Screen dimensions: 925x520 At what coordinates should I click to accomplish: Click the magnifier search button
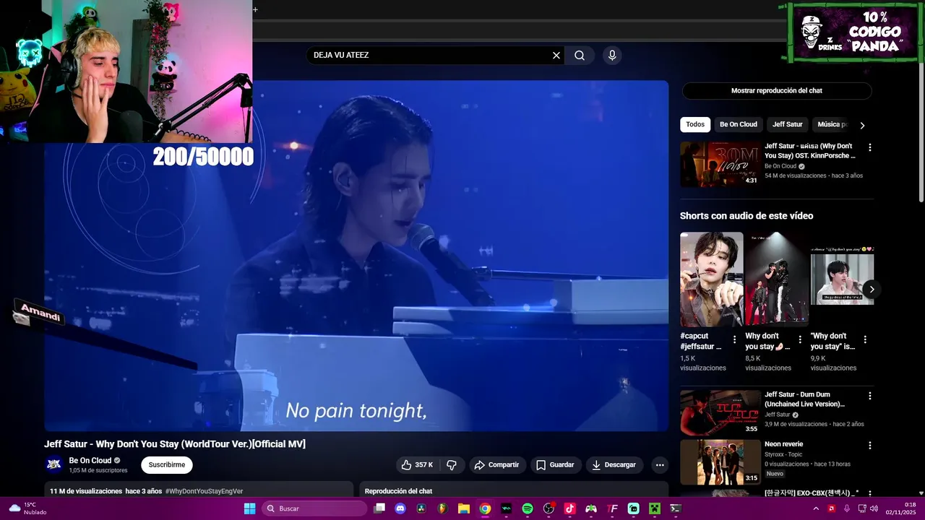tap(580, 56)
